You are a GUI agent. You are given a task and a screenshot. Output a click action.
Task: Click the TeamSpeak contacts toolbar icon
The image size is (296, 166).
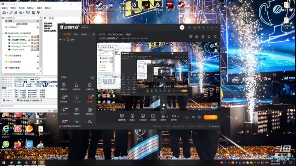coord(33,13)
